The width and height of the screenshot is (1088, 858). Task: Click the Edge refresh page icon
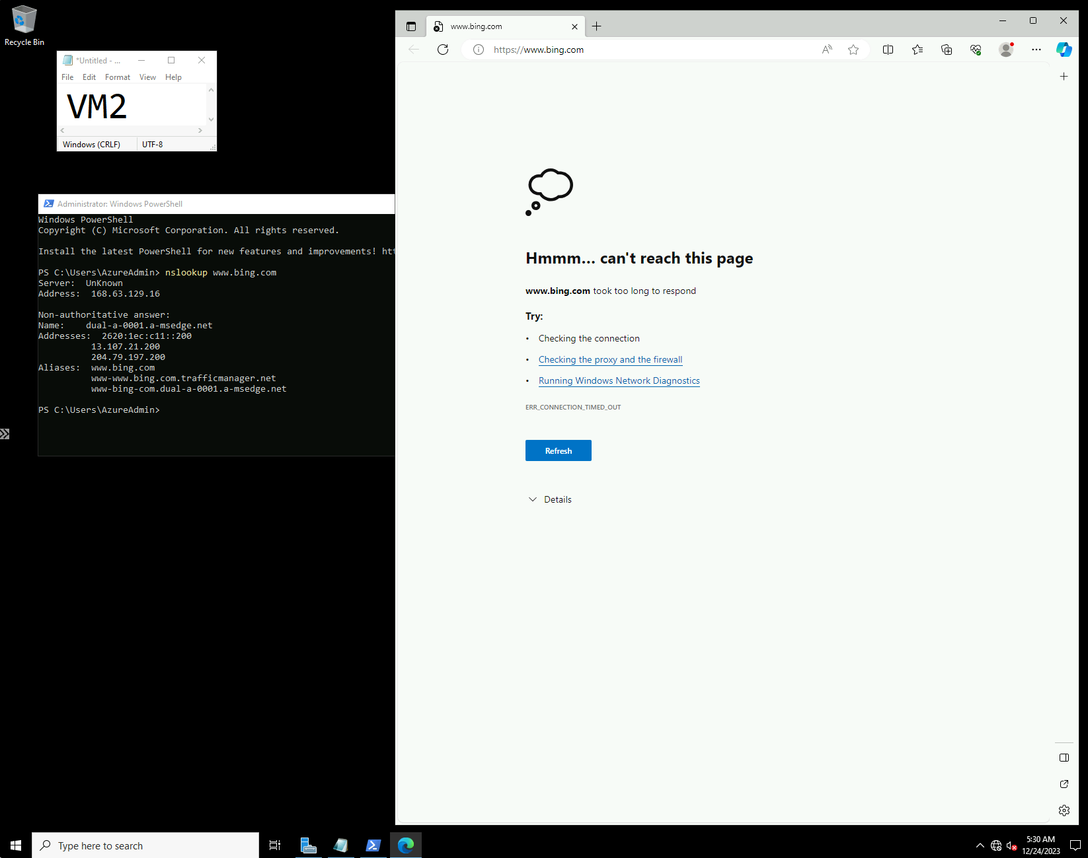point(443,50)
